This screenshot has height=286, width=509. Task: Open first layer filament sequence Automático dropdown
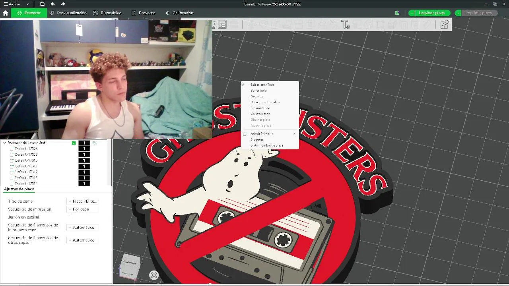pos(82,228)
